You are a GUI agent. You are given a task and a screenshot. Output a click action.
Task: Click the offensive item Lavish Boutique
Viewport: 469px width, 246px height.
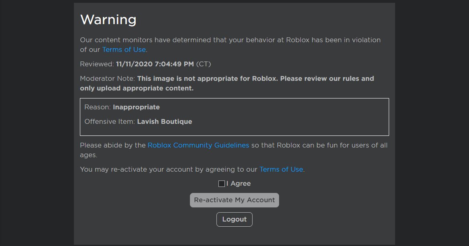tap(165, 121)
